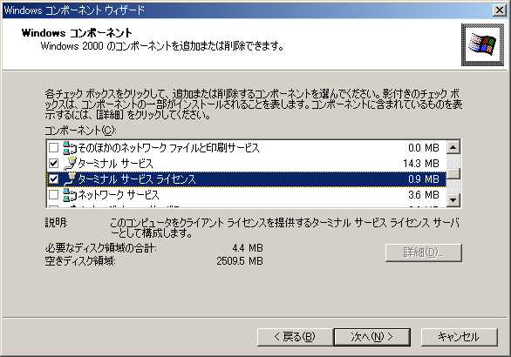
Task: Click the 0.0 MB size value
Action: (424, 148)
